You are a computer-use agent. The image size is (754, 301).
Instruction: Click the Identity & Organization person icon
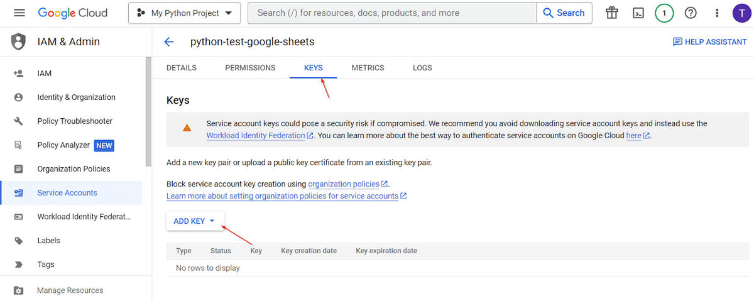click(18, 97)
